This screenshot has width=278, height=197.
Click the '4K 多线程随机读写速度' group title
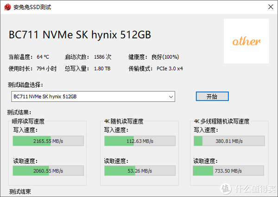tap(221, 121)
